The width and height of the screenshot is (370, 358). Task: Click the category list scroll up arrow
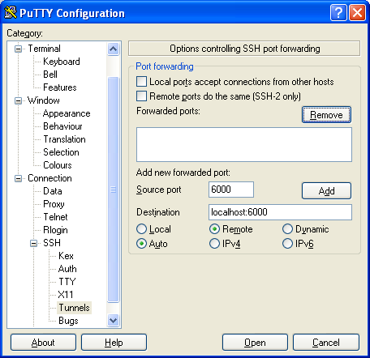[x=113, y=49]
